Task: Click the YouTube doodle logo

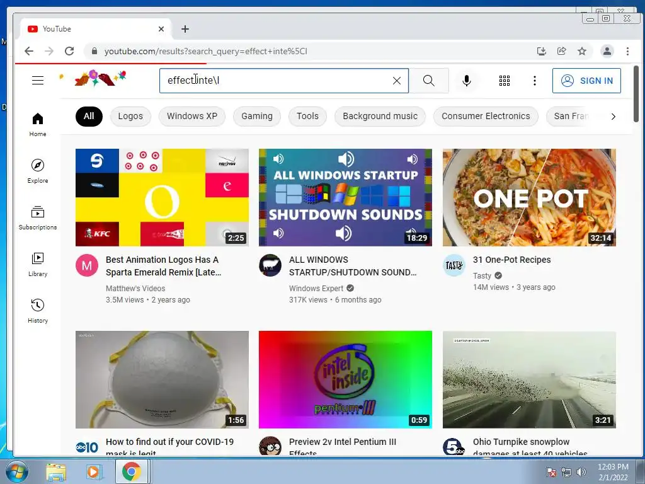Action: [100, 78]
